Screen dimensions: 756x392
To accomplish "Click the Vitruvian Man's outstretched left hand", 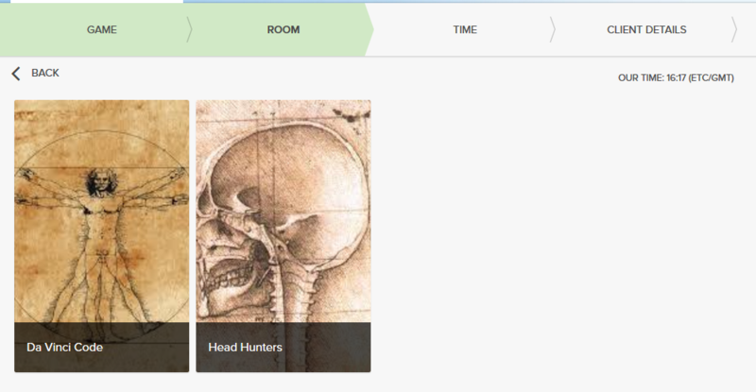I will 178,173.
